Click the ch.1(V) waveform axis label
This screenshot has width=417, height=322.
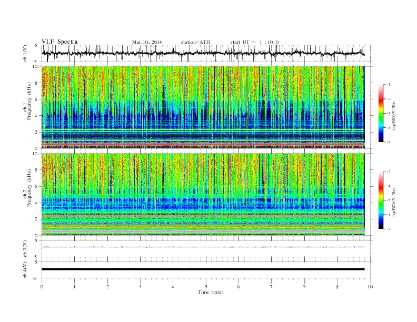[x=25, y=53]
